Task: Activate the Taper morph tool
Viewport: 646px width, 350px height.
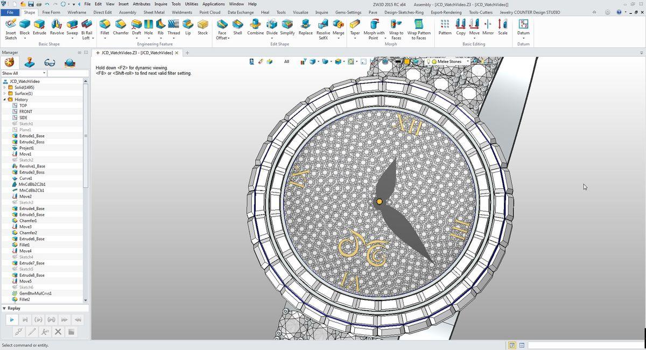Action: tap(355, 28)
